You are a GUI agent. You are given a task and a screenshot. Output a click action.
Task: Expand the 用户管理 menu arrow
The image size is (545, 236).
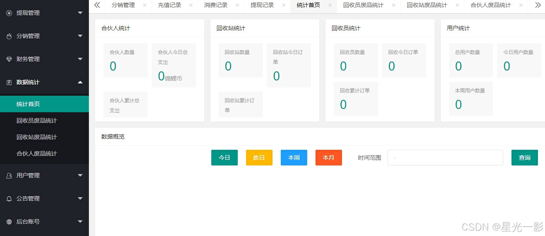click(x=80, y=175)
